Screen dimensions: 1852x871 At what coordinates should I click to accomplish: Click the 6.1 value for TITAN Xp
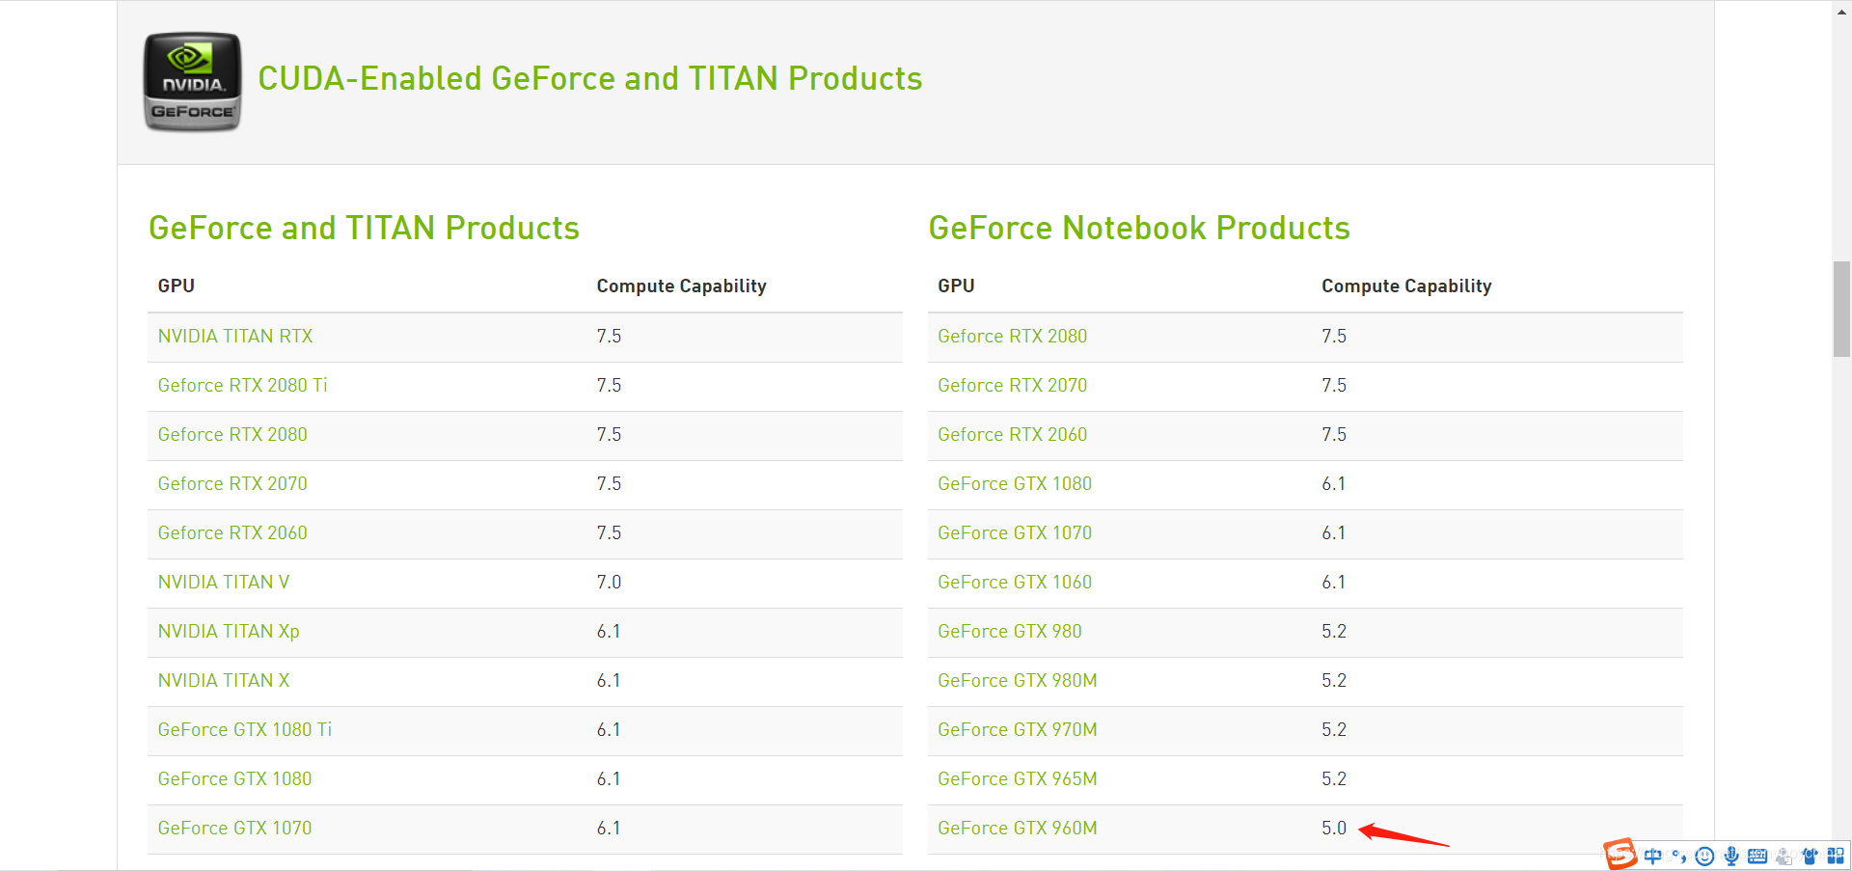point(609,632)
